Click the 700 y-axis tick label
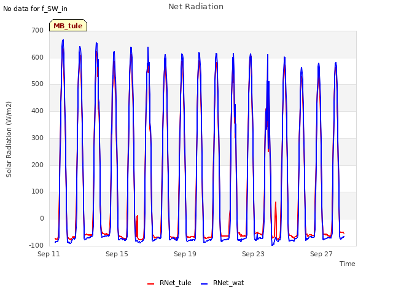Viewport: 393px width, 295px height. tap(37, 30)
